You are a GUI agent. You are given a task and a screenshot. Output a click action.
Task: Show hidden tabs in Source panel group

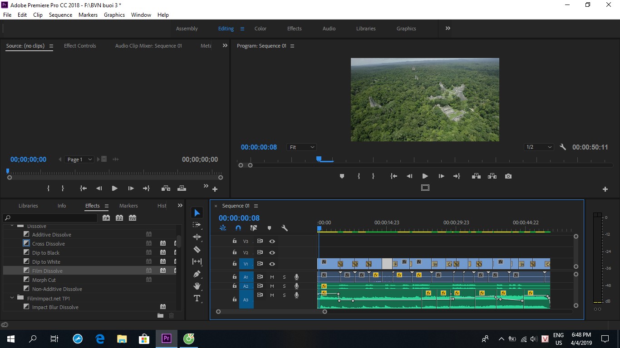point(225,46)
